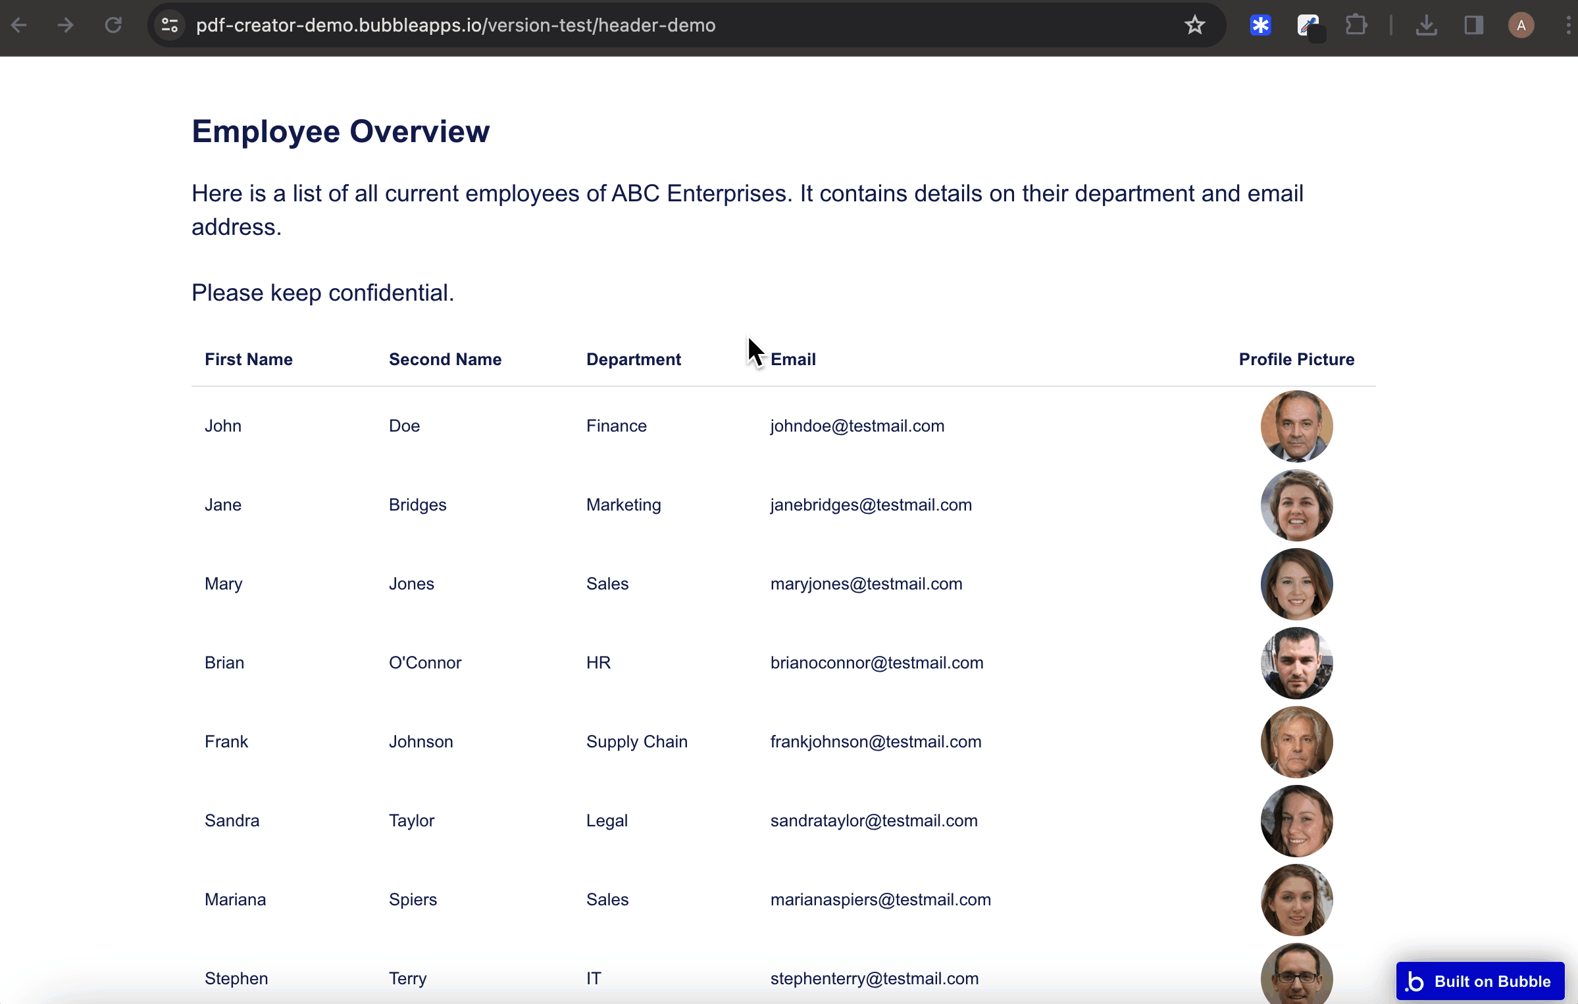Click the Employee Overview heading
This screenshot has width=1578, height=1004.
click(x=341, y=132)
